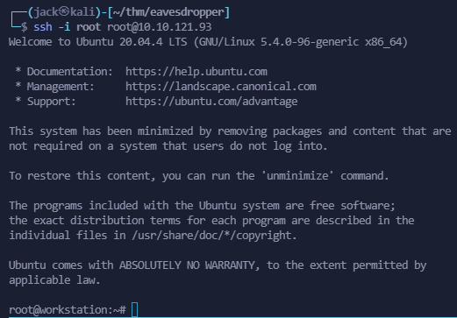Image resolution: width=457 pixels, height=318 pixels.
Task: Click the root@10.10.121.93 target address
Action: click(160, 27)
